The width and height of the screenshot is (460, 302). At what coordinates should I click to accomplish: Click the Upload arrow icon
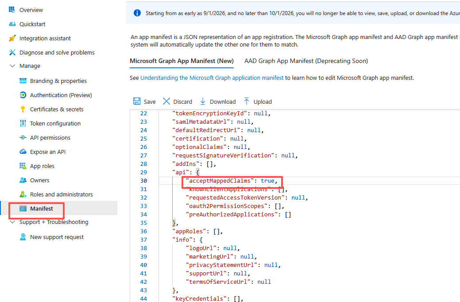247,102
